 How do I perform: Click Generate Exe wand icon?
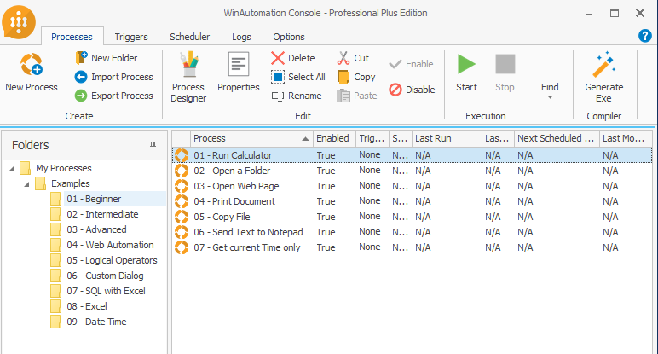tap(603, 65)
